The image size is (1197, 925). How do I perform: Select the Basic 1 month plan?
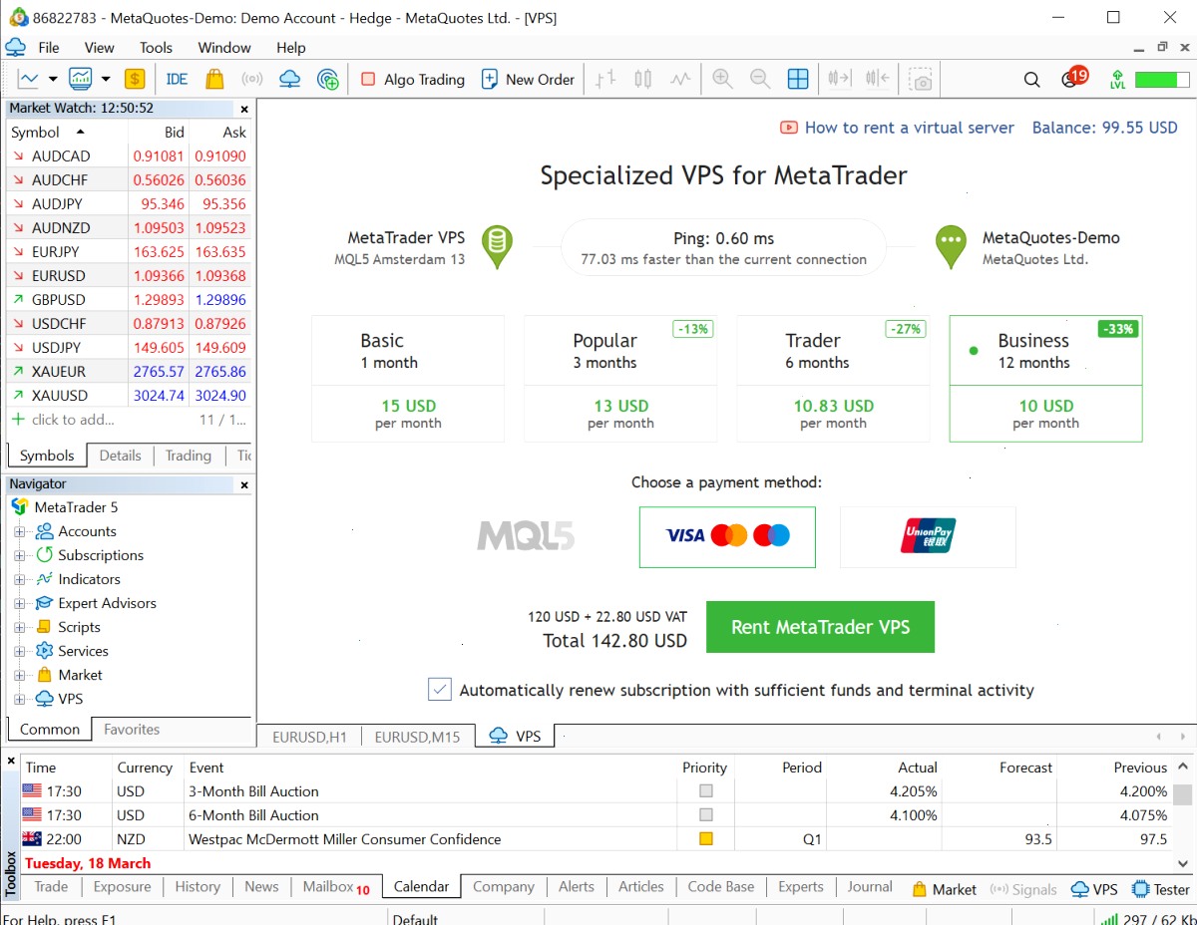pos(408,379)
